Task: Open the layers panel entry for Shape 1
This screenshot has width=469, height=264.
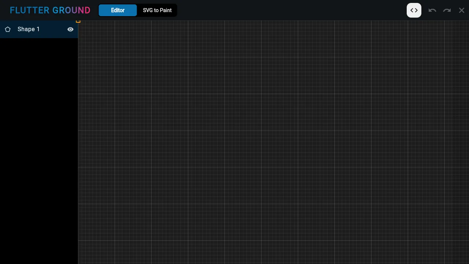Action: point(29,29)
